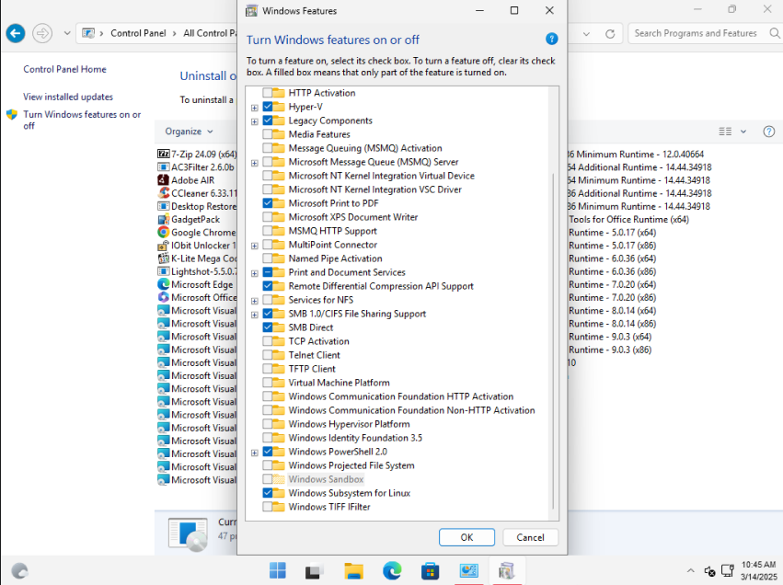This screenshot has width=783, height=585.
Task: Click the view options icon in Programs and Features
Action: [725, 132]
